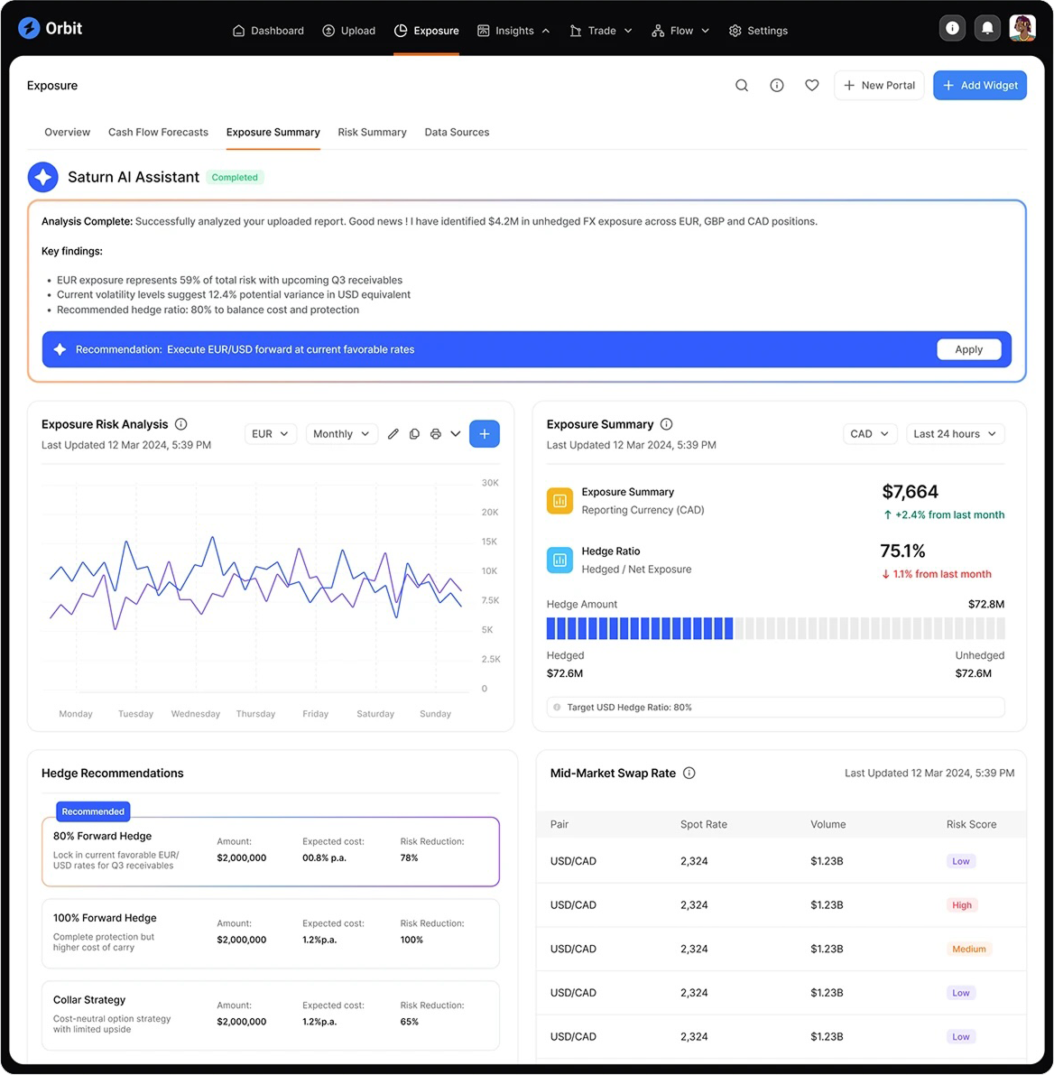Click the edit pencil icon in Exposure Risk Analysis
1054x1075 pixels.
click(393, 434)
